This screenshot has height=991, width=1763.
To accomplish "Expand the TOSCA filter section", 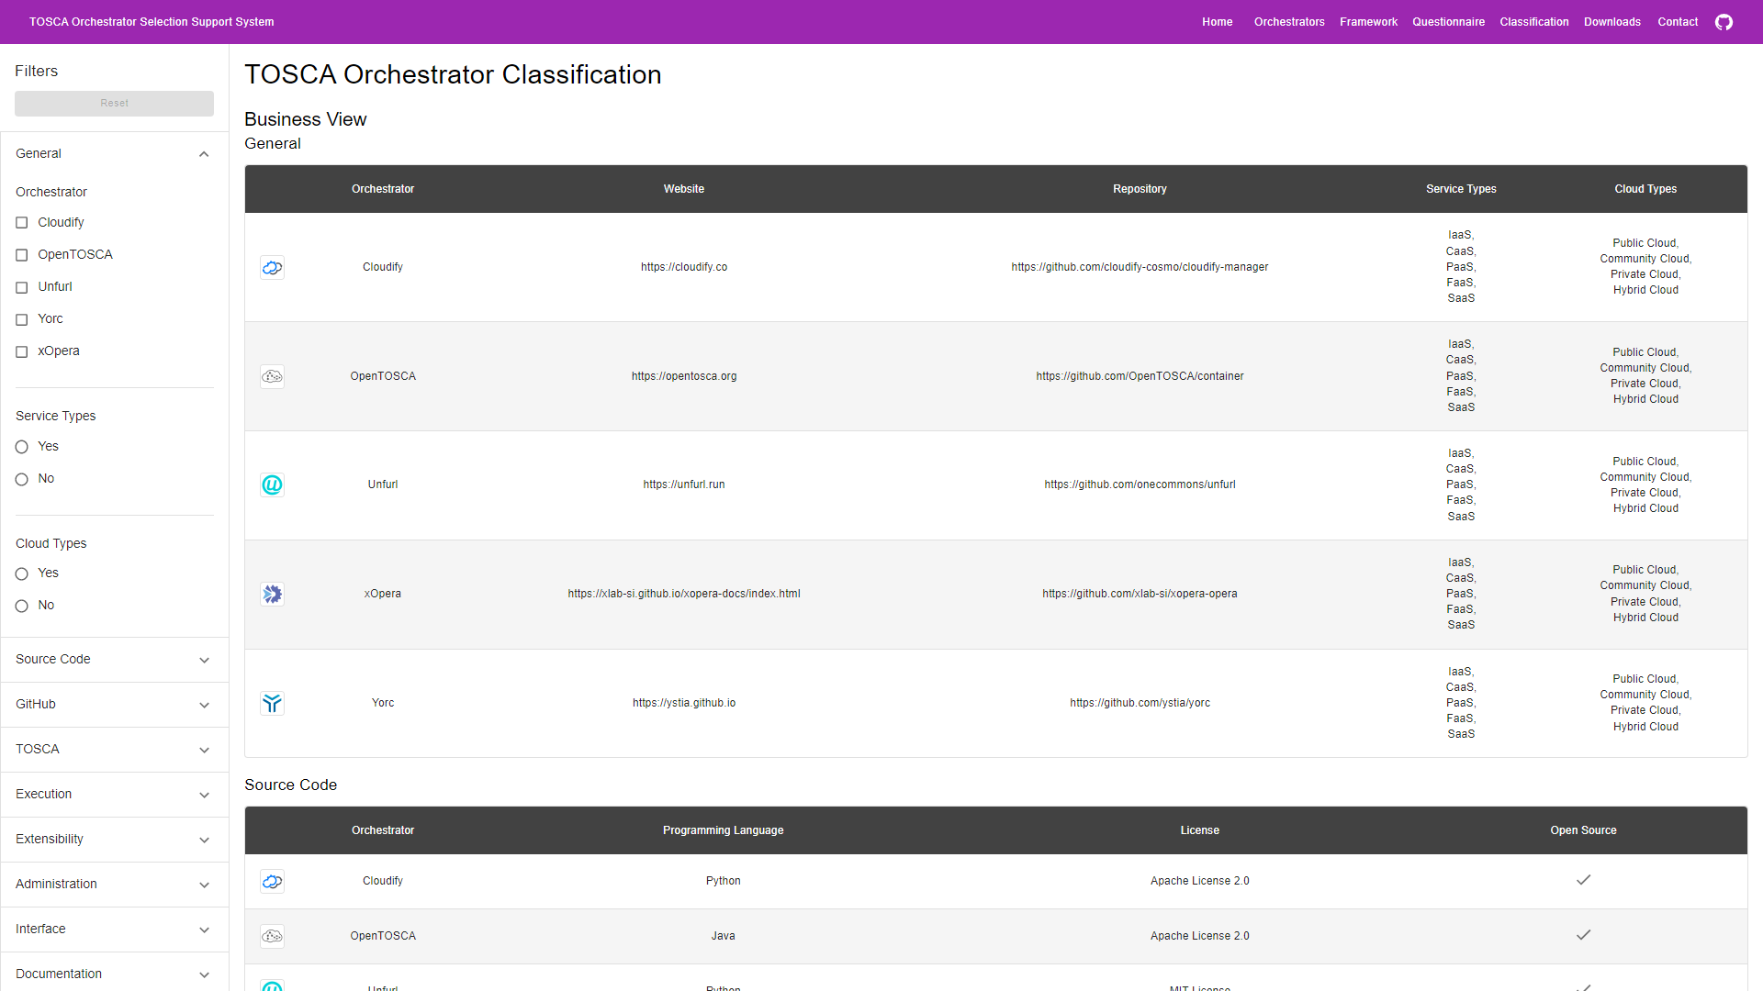I will click(x=204, y=750).
